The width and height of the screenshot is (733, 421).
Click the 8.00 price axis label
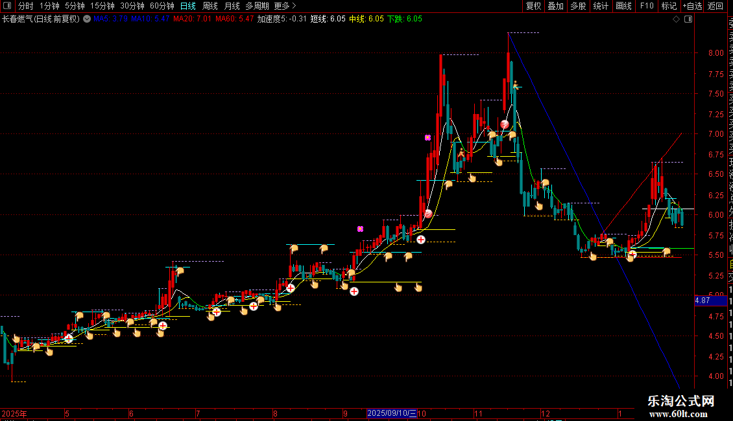(x=716, y=53)
